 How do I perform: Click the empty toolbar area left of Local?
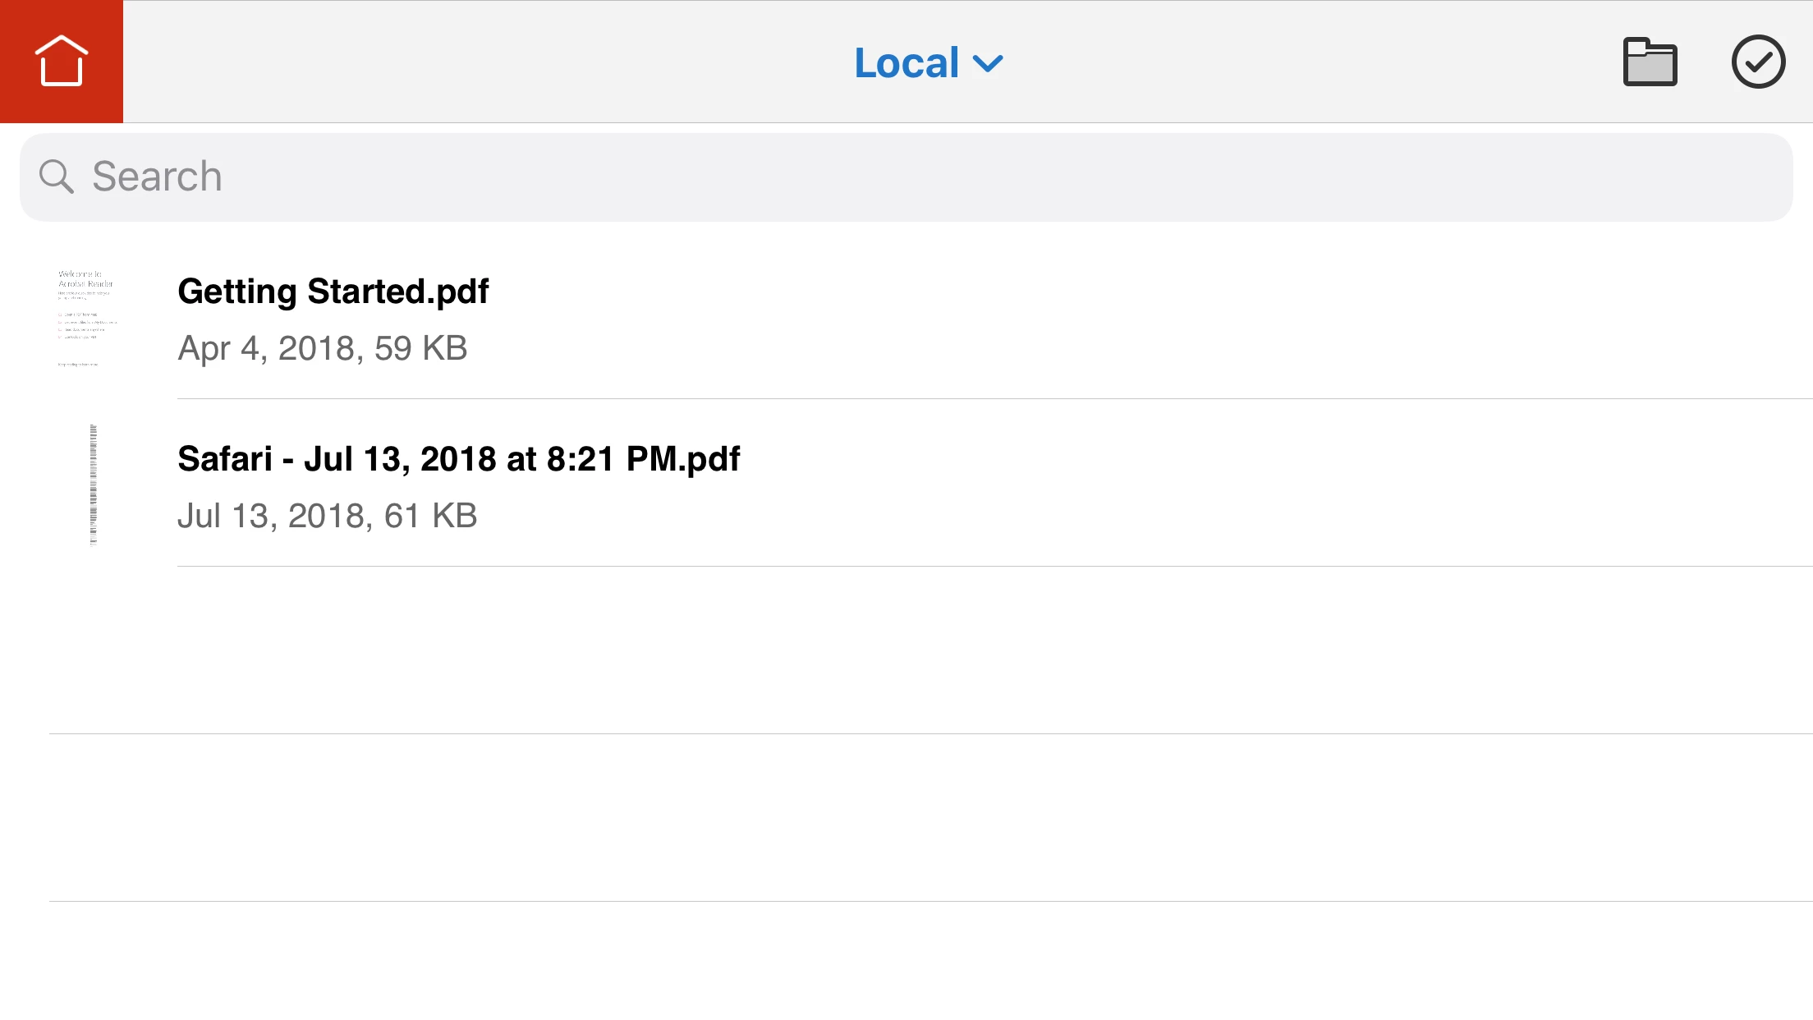pos(484,62)
